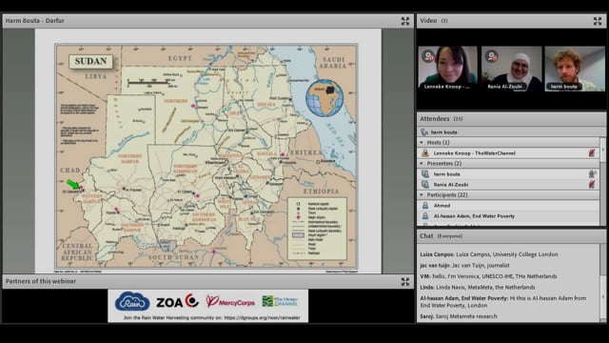The width and height of the screenshot is (609, 343).
Task: Collapse the Hosts (1) group
Action: tap(422, 143)
